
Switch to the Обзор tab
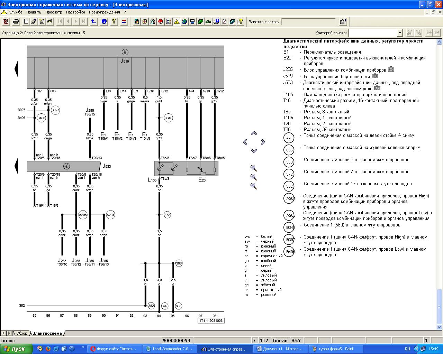[21, 333]
